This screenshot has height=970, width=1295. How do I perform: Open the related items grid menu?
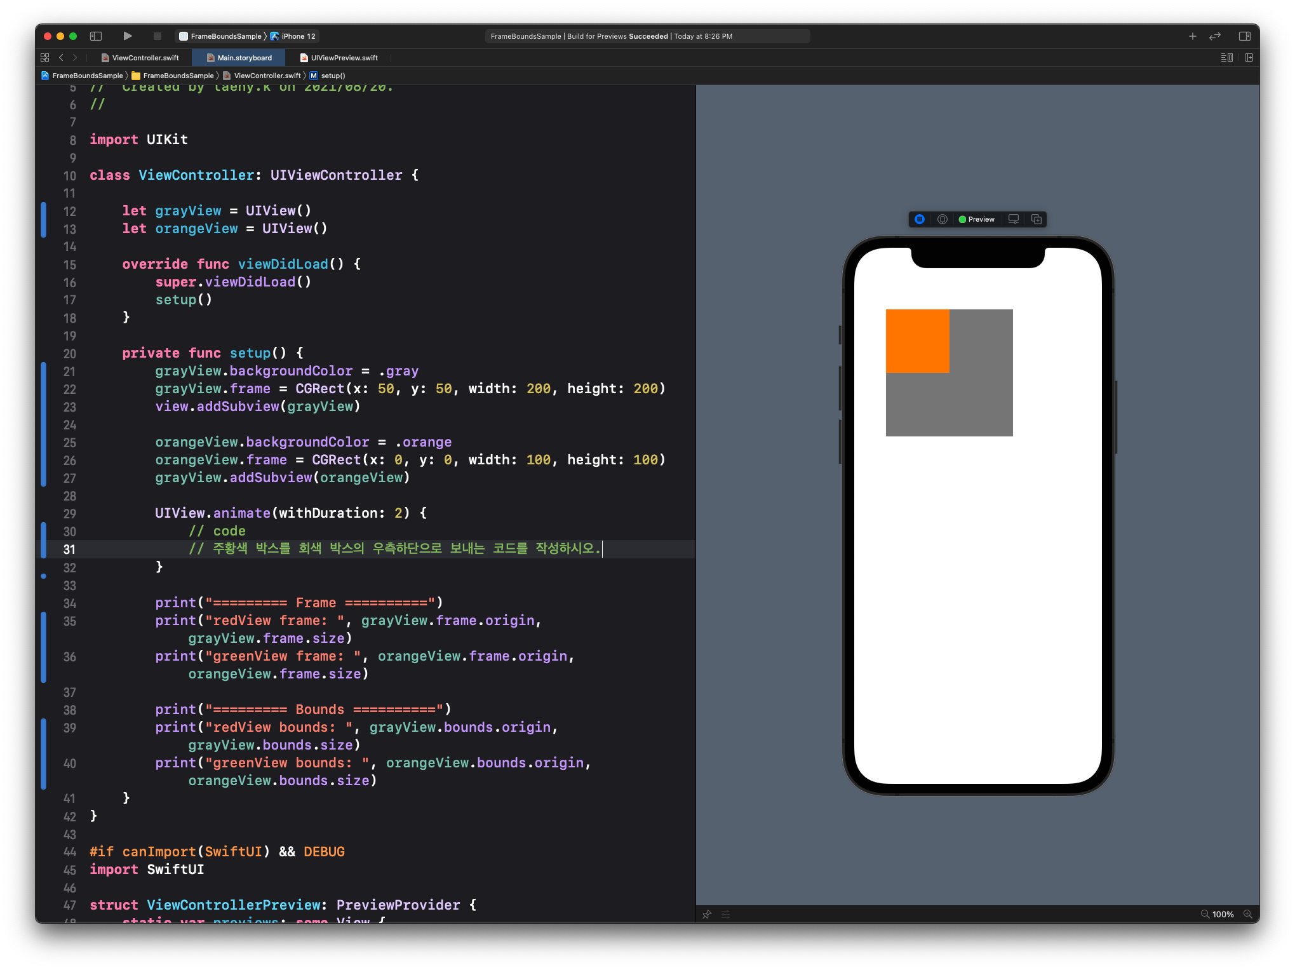[44, 58]
